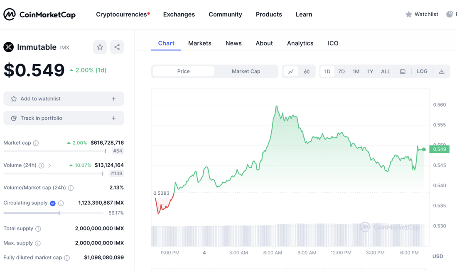Click the $616,728,716 market cap value
457x271 pixels.
(107, 143)
